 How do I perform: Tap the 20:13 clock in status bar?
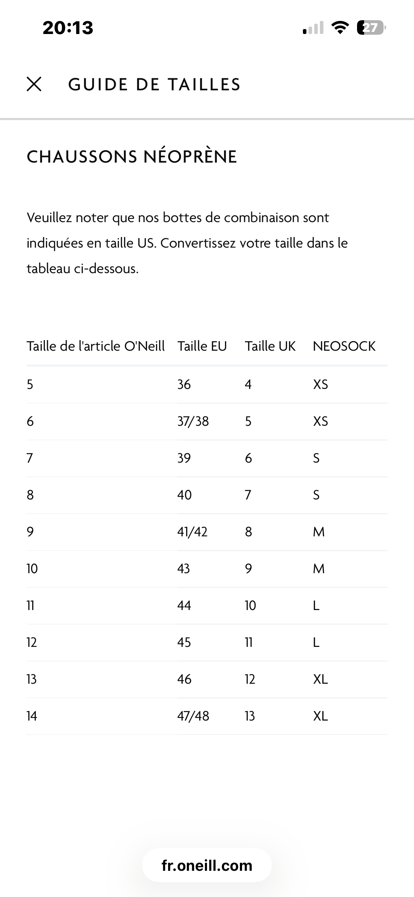click(68, 28)
